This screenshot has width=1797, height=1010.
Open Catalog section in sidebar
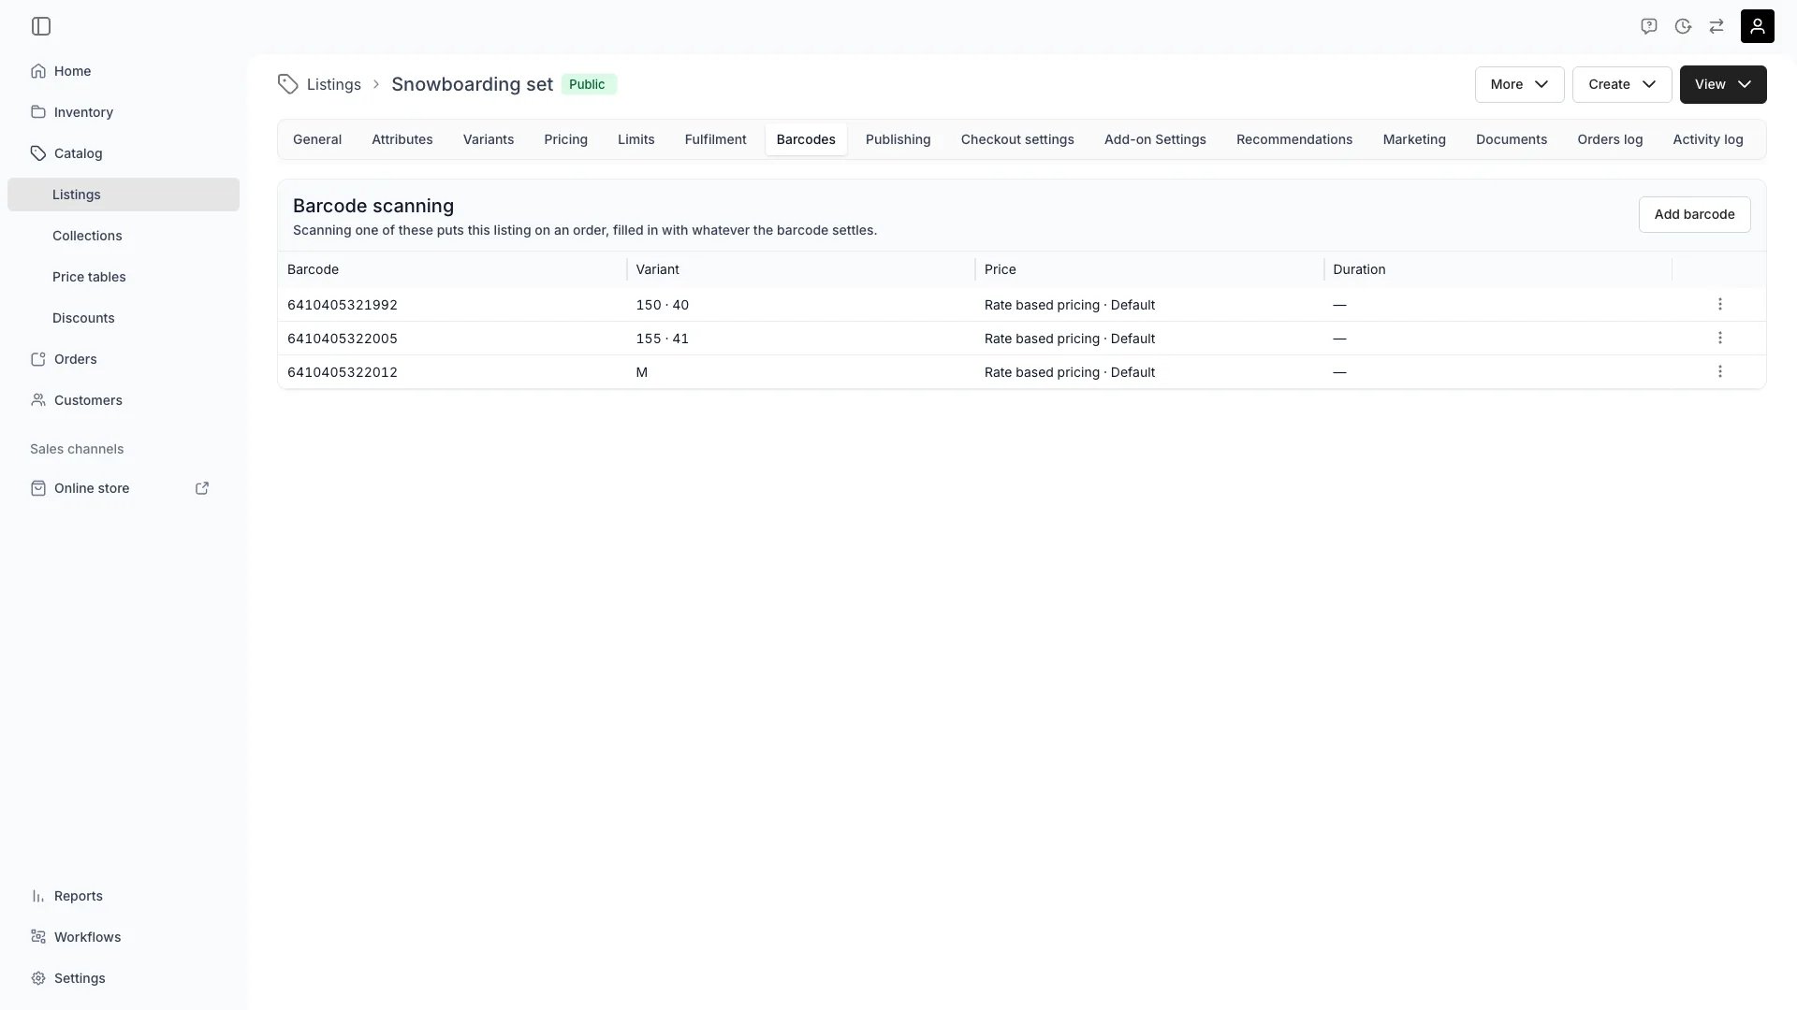tap(124, 153)
